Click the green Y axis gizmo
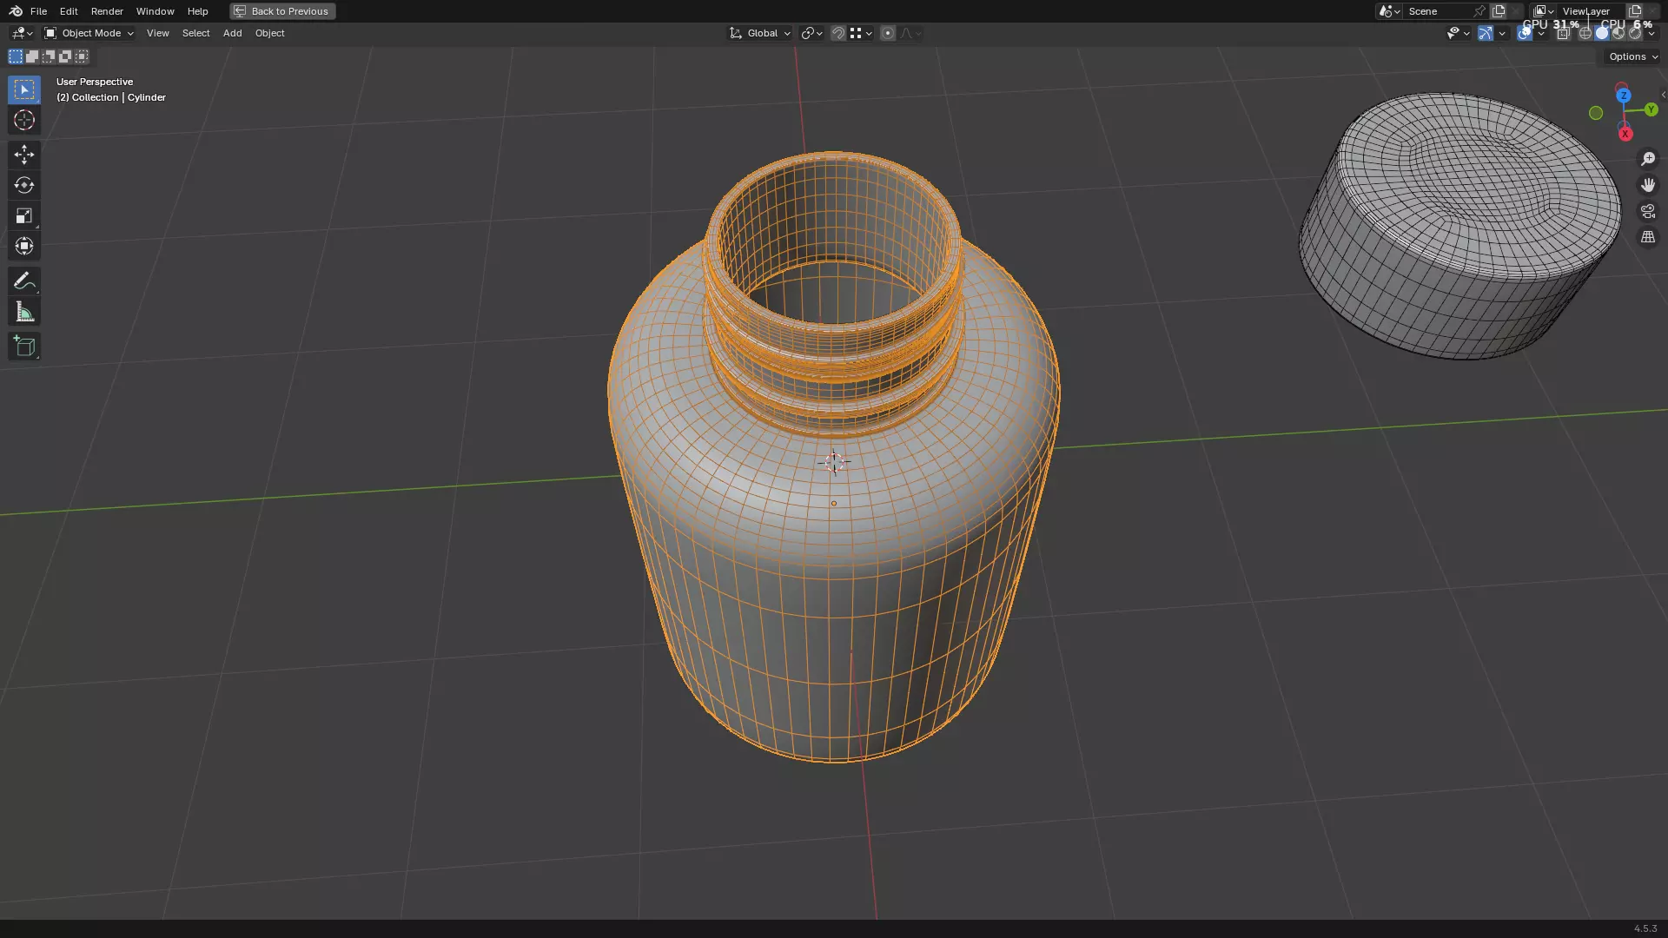The height and width of the screenshot is (938, 1668). [1651, 109]
